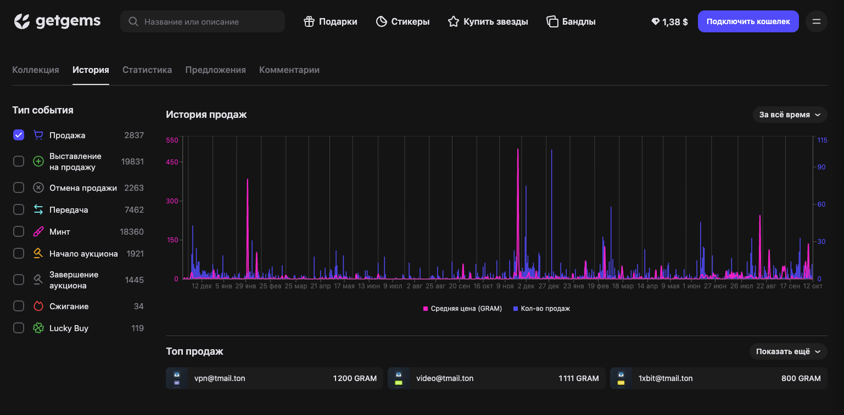Tick the Lucky Buy checkbox

tap(19, 328)
